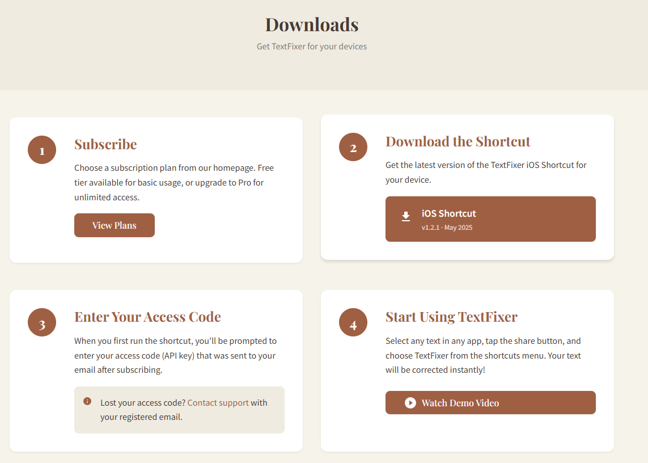The width and height of the screenshot is (648, 463).
Task: Click the play icon on demo video
Action: (x=410, y=403)
